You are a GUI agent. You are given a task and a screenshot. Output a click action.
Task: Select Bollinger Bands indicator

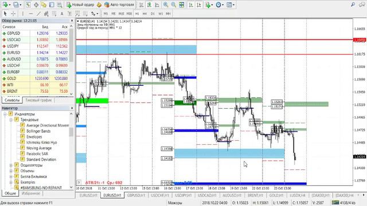38,131
